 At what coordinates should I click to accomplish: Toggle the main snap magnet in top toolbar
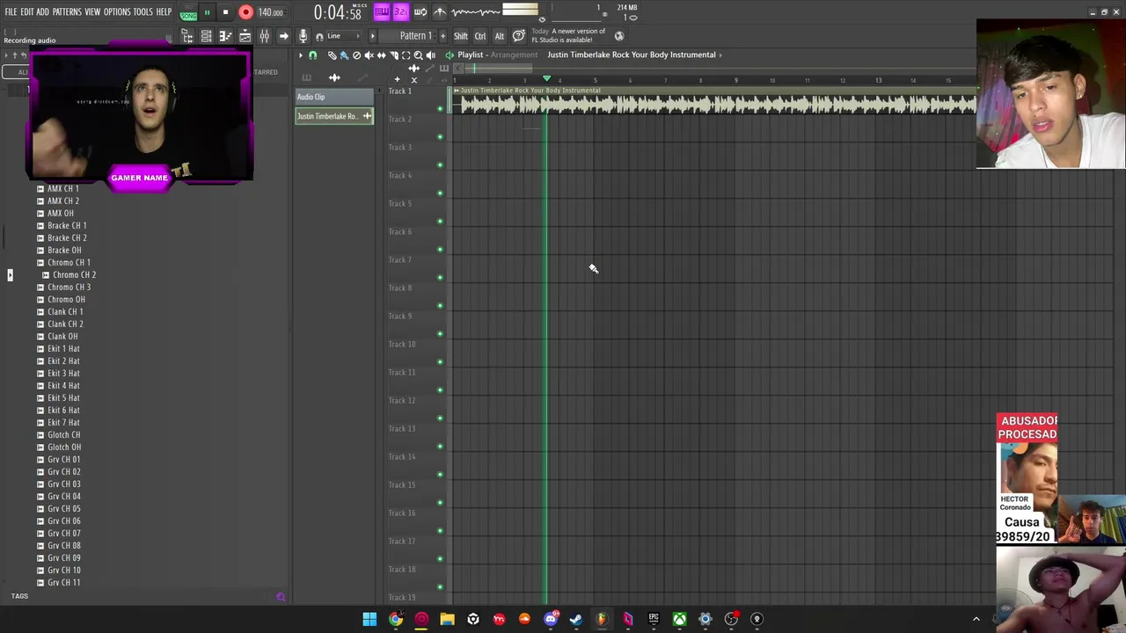point(318,36)
